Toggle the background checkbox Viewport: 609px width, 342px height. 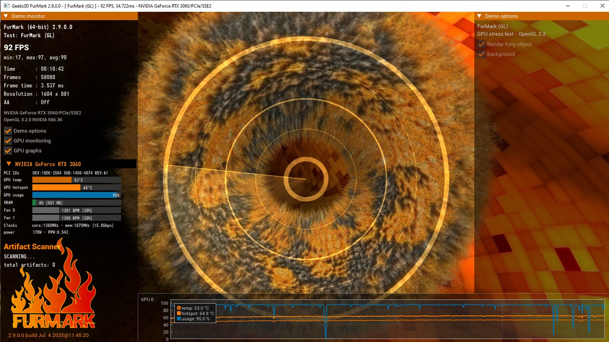point(481,54)
